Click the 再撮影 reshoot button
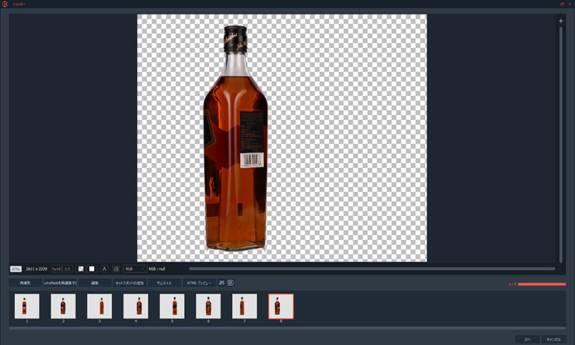575x345 pixels. pyautogui.click(x=25, y=283)
